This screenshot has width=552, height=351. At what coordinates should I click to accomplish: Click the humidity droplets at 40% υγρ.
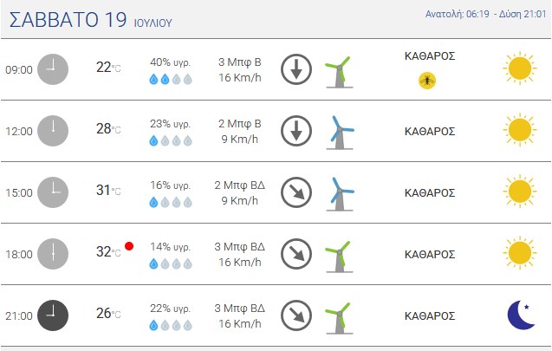pos(171,79)
